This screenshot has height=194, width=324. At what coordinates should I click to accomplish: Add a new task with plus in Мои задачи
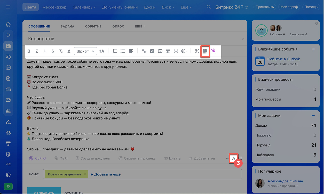pos(313,116)
